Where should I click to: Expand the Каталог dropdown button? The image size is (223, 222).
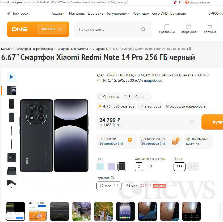coord(52,29)
